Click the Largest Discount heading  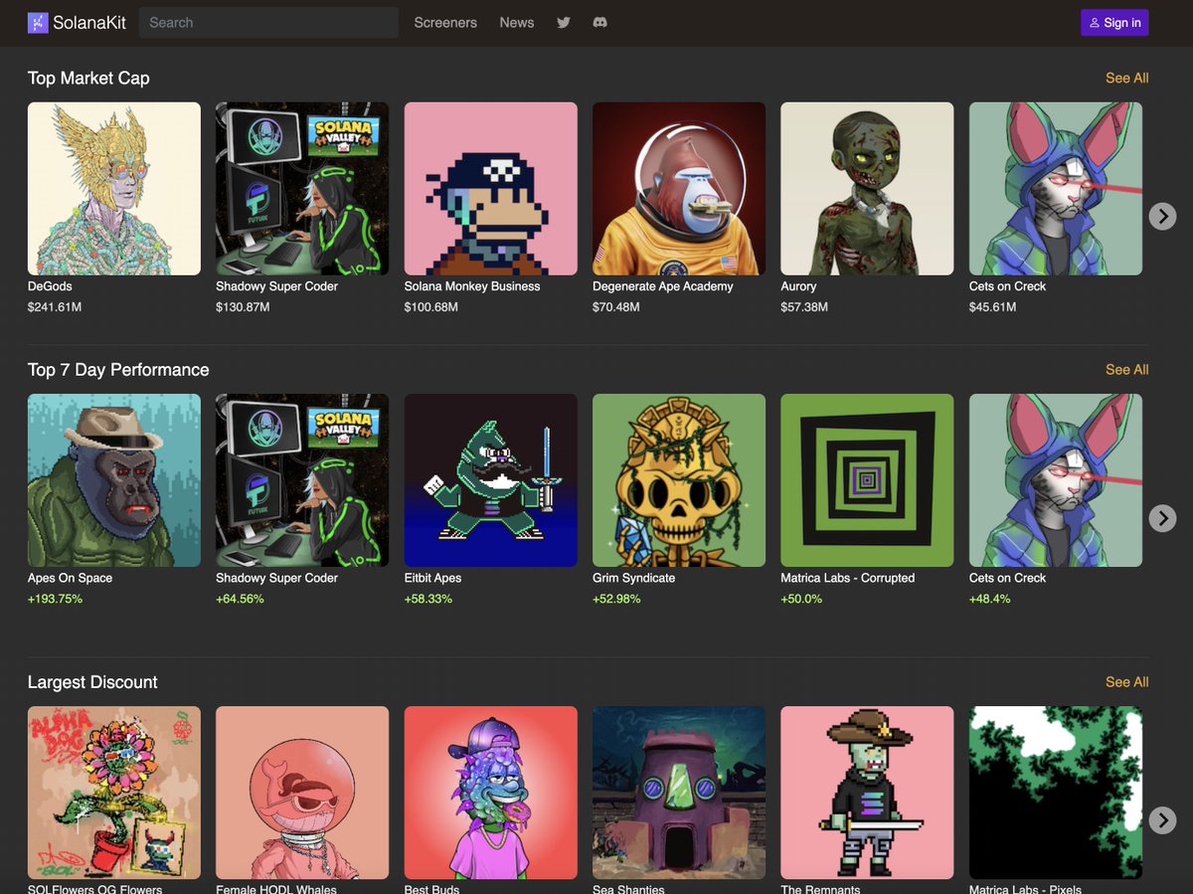pyautogui.click(x=92, y=682)
